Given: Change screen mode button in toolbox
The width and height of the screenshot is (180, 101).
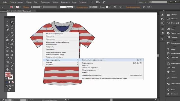Looking at the screenshot, I should (9, 89).
